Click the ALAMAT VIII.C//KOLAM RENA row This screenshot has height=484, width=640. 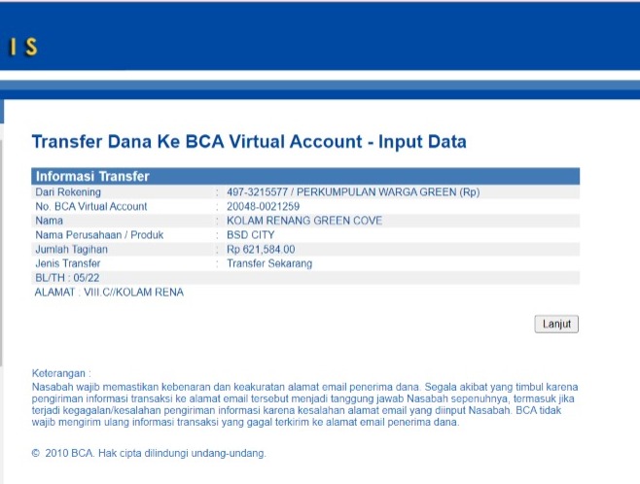pyautogui.click(x=109, y=292)
